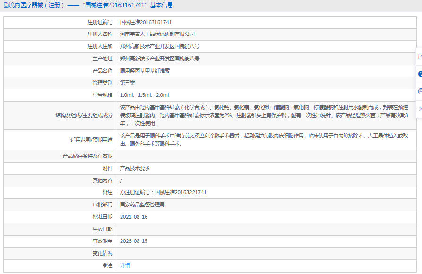Click the lightbulb icon next to 注

point(105,265)
